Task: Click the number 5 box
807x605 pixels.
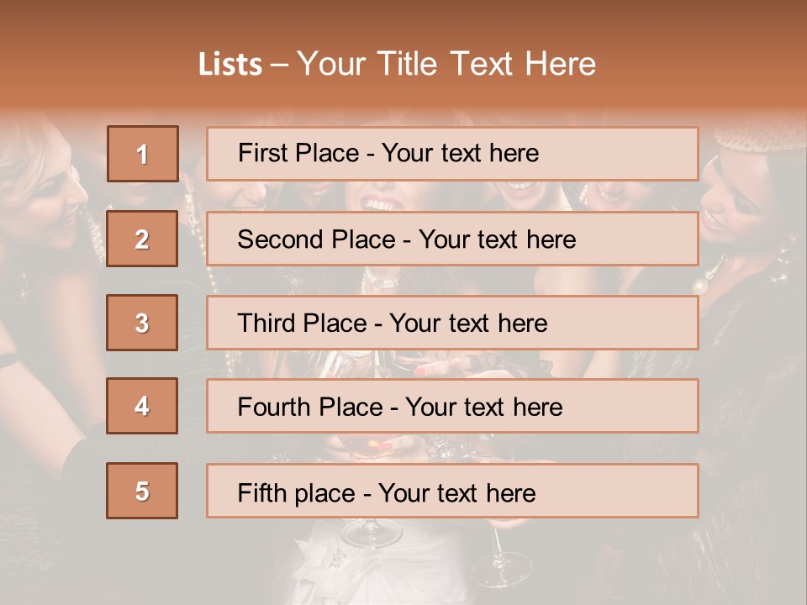Action: 142,491
